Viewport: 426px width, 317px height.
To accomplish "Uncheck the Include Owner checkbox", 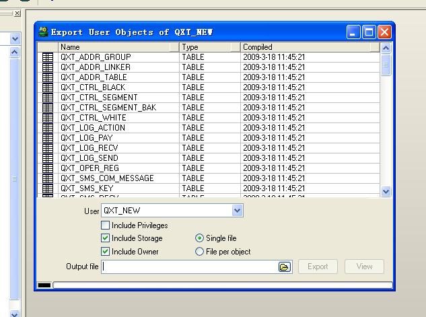I will [105, 252].
